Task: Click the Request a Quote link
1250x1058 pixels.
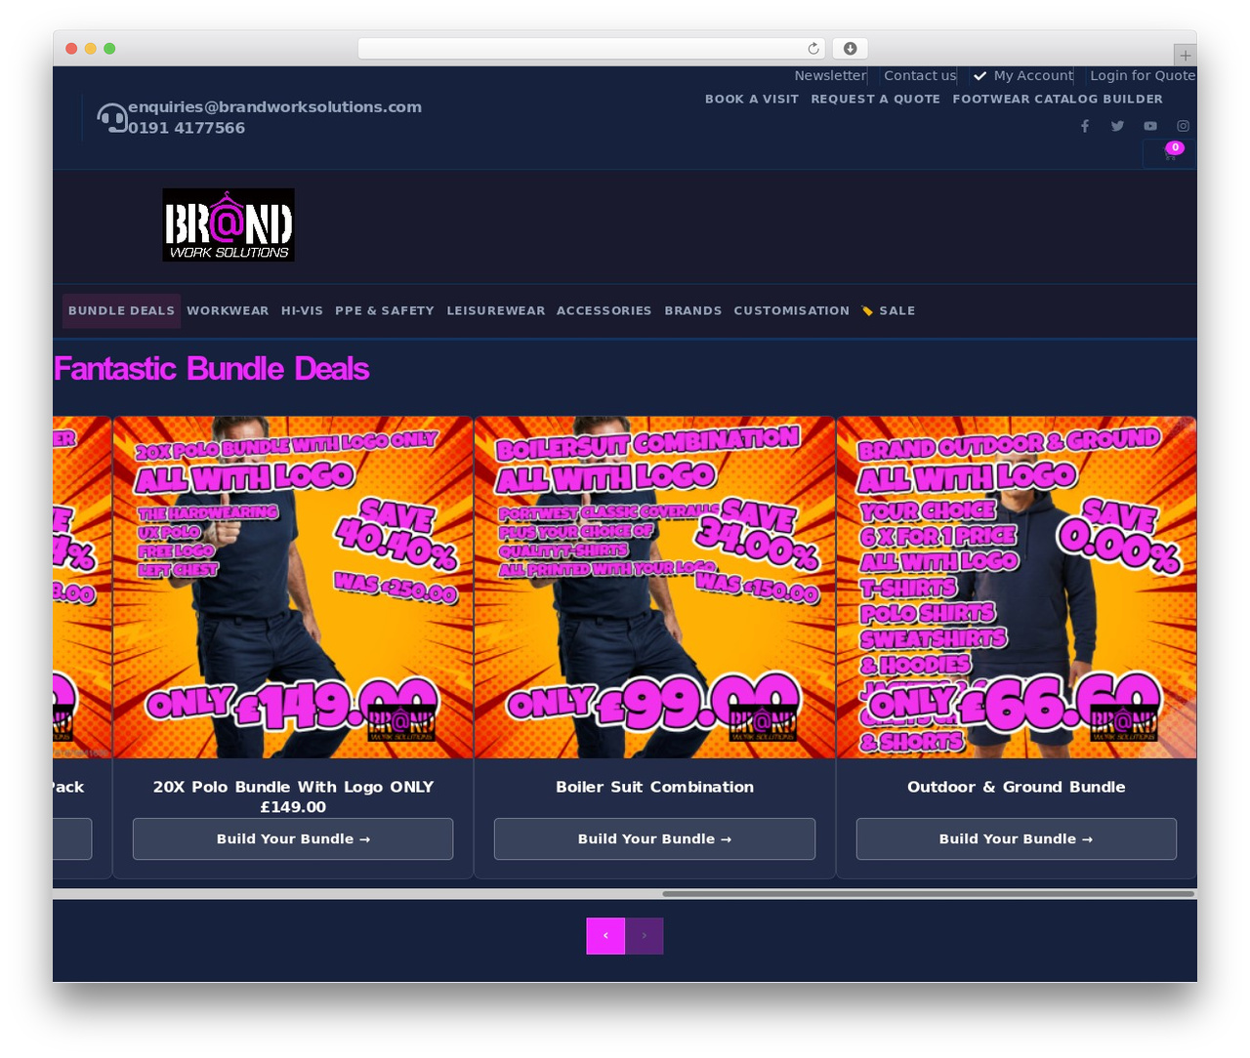Action: point(876,99)
